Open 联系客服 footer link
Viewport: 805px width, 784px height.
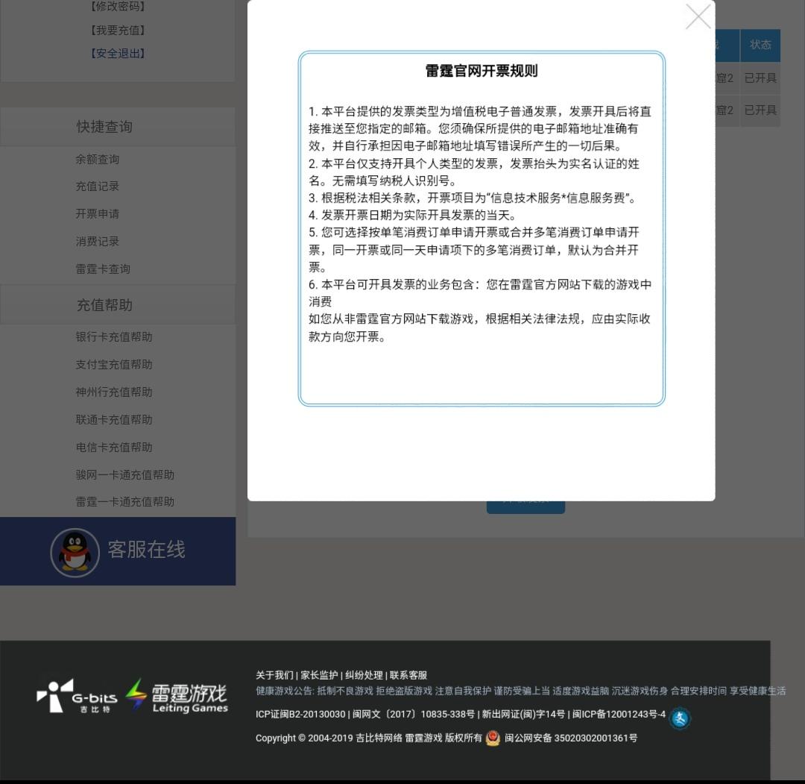[408, 675]
